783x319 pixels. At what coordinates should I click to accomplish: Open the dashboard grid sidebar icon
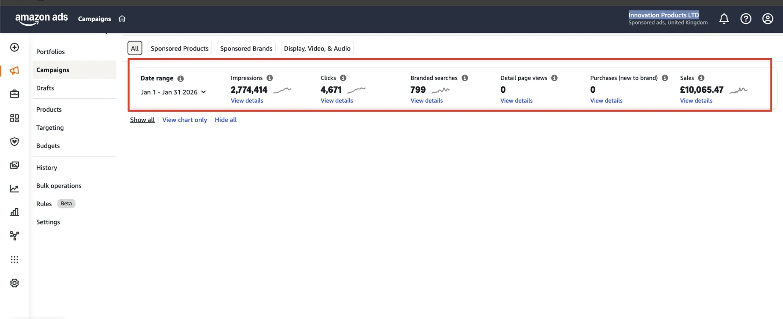[x=14, y=118]
